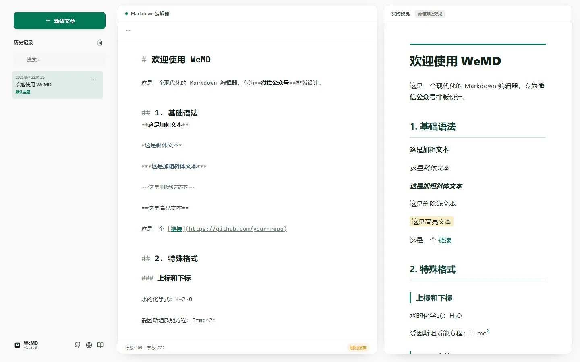Click the 链接 link in the preview pane

[x=445, y=240]
